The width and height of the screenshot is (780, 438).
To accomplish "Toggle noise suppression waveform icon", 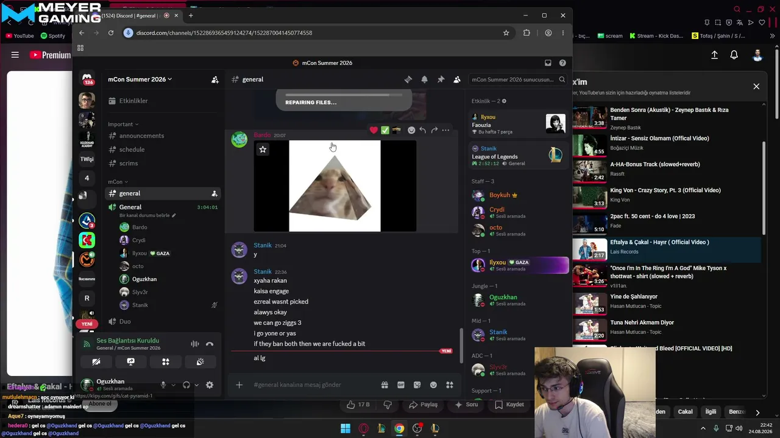I will pos(195,344).
